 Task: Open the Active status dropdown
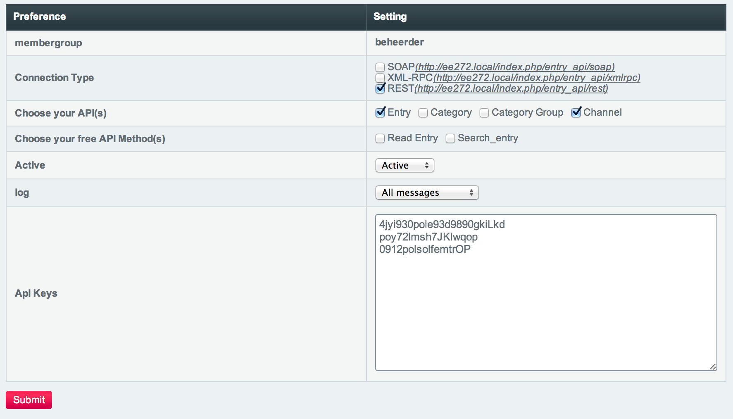(x=405, y=165)
